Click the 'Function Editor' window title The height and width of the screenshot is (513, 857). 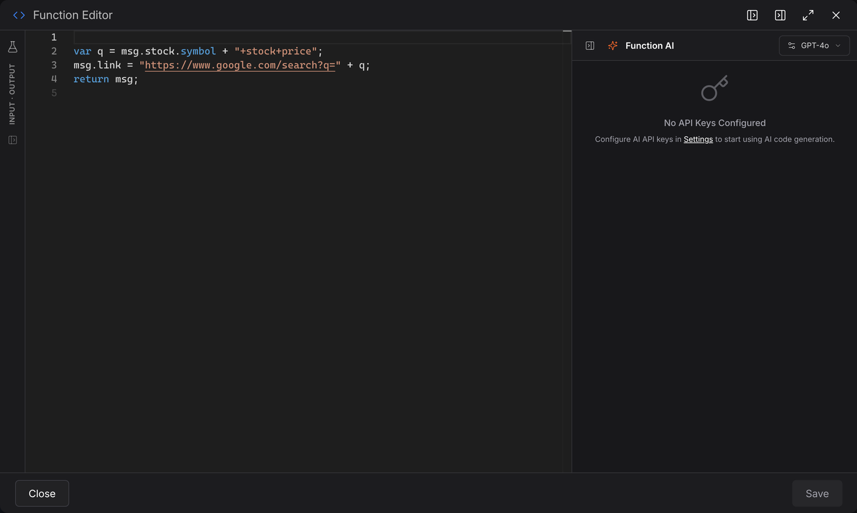(x=73, y=15)
